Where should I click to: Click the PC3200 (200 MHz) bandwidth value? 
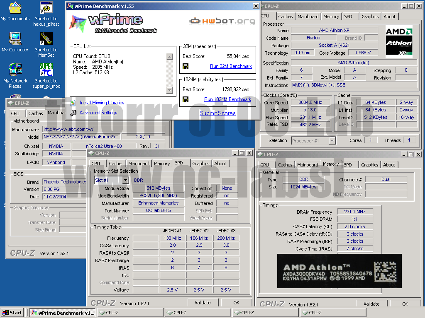pos(158,195)
